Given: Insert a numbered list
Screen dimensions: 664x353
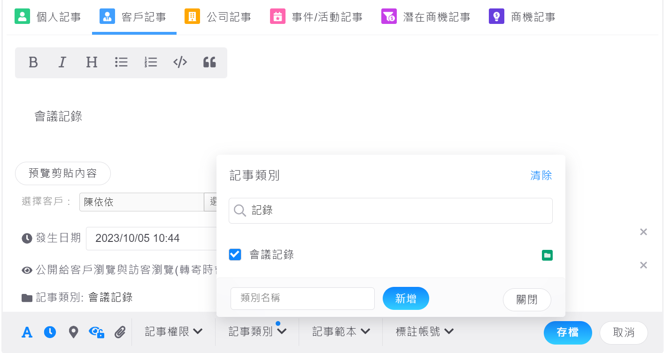Looking at the screenshot, I should tap(151, 62).
